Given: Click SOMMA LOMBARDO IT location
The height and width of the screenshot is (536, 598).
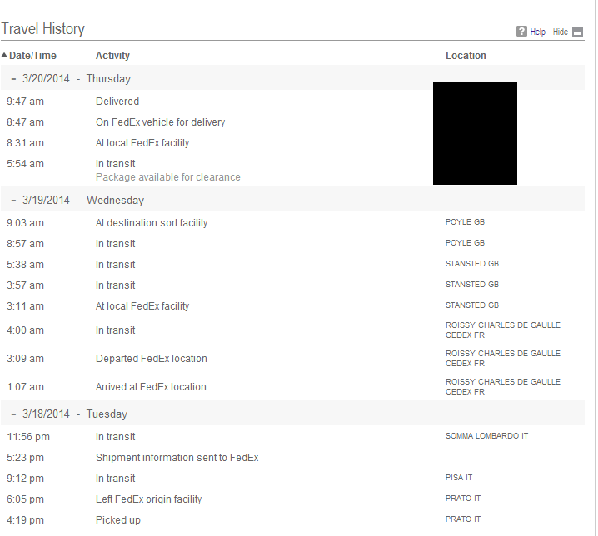Looking at the screenshot, I should (x=486, y=436).
